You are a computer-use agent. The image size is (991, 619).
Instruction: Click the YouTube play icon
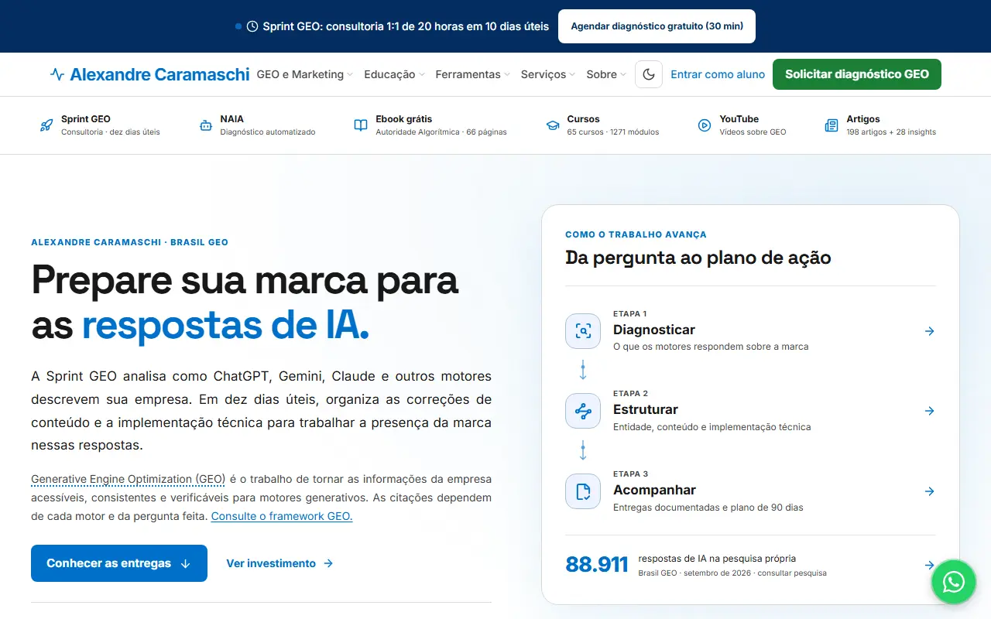click(705, 125)
